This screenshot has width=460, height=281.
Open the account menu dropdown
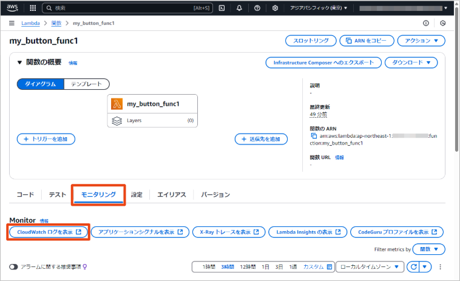[404, 8]
